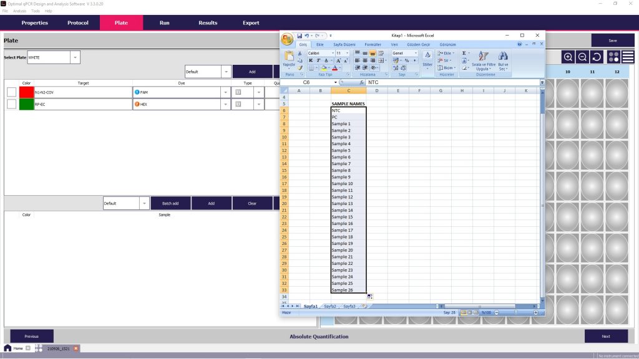The image size is (639, 359).
Task: Open the Select Plate WHITE dropdown
Action: [76, 57]
